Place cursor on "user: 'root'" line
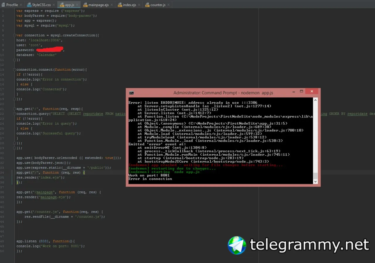Screen dimensions: 375x263 click(29, 45)
